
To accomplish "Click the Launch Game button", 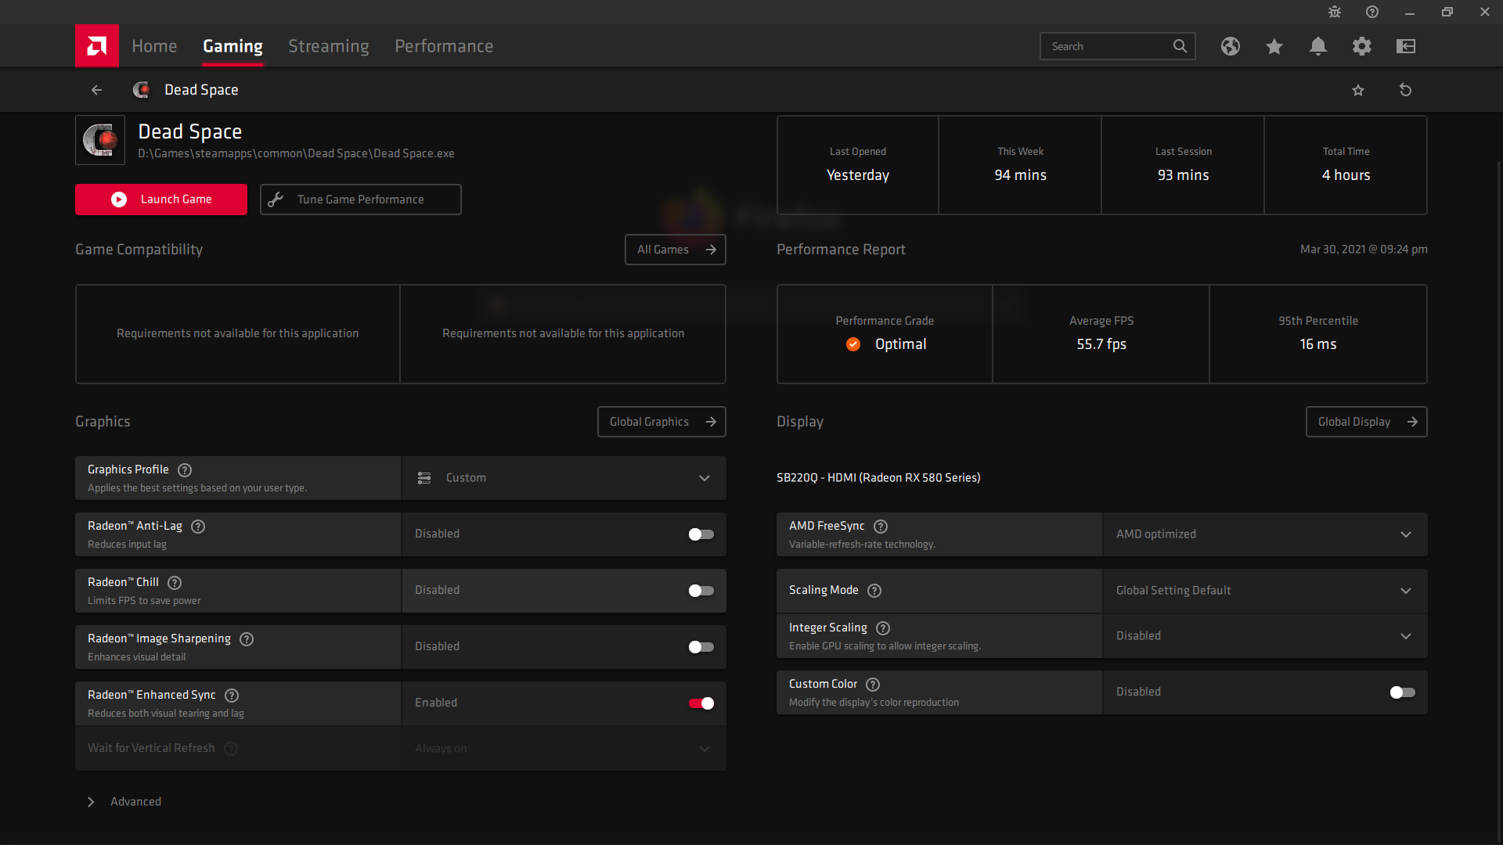I will (160, 200).
